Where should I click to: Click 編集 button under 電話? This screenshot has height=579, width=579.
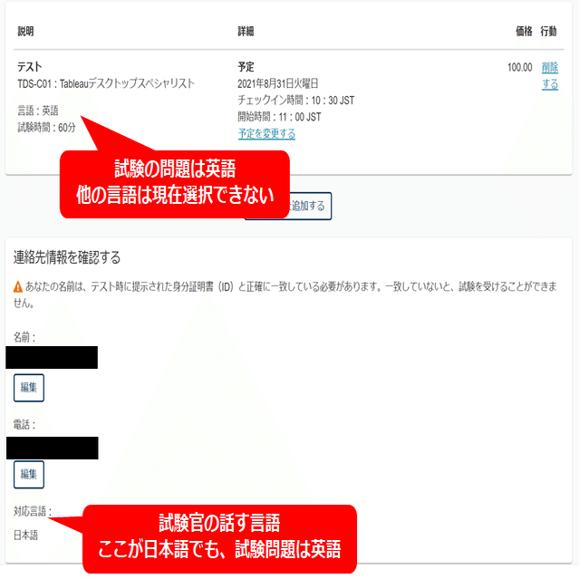coord(29,475)
